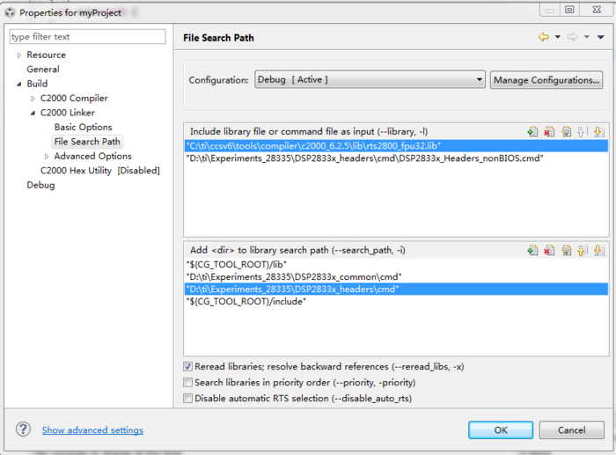Viewport: 616px width, 455px height.
Task: Add directory to library search path icon
Action: (x=532, y=250)
